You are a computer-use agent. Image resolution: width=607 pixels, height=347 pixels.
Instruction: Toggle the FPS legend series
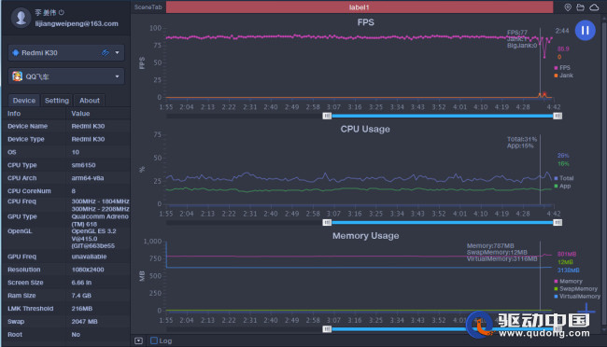pos(562,68)
